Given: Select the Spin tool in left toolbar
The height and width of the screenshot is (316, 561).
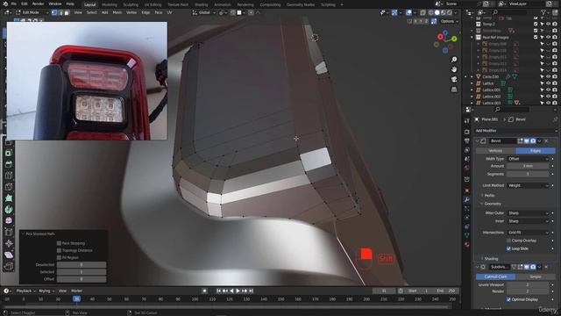Looking at the screenshot, I should (x=9, y=210).
